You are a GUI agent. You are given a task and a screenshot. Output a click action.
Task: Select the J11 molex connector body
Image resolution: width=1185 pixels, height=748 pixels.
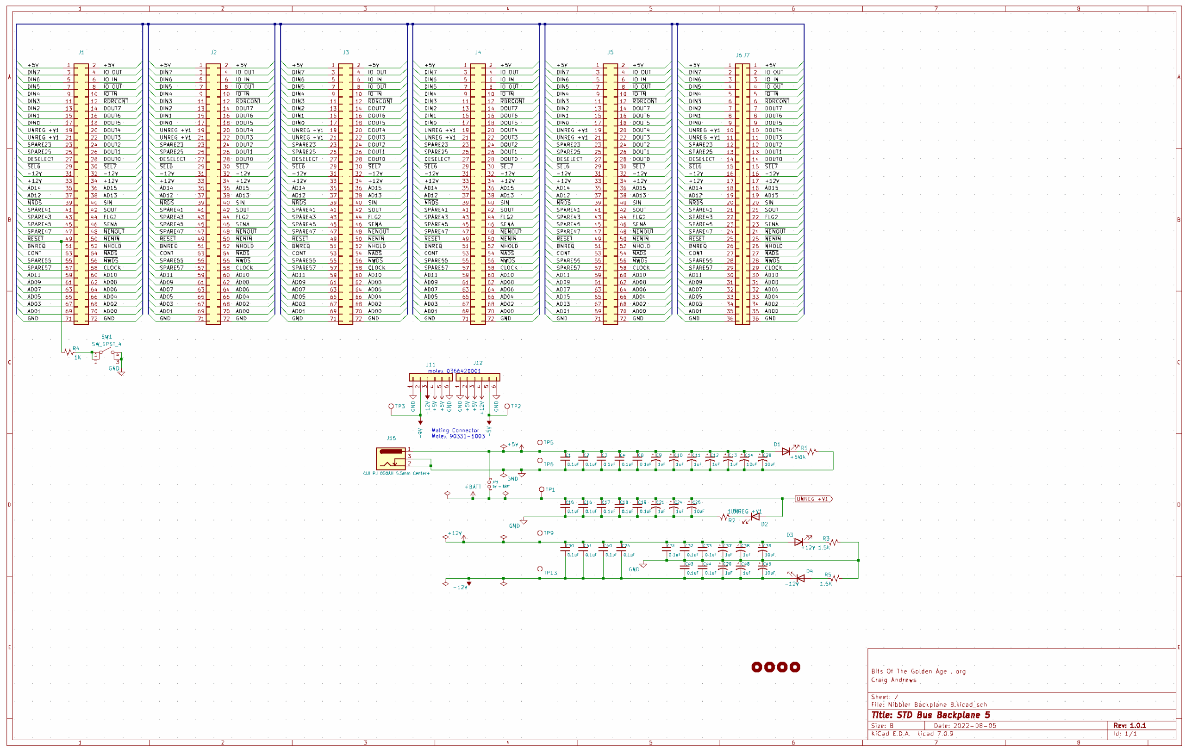[x=430, y=377]
